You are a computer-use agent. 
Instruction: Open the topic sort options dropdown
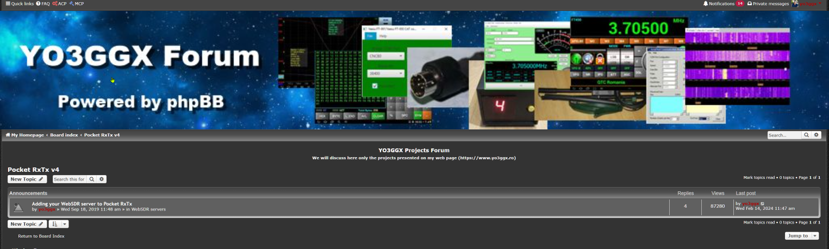59,224
